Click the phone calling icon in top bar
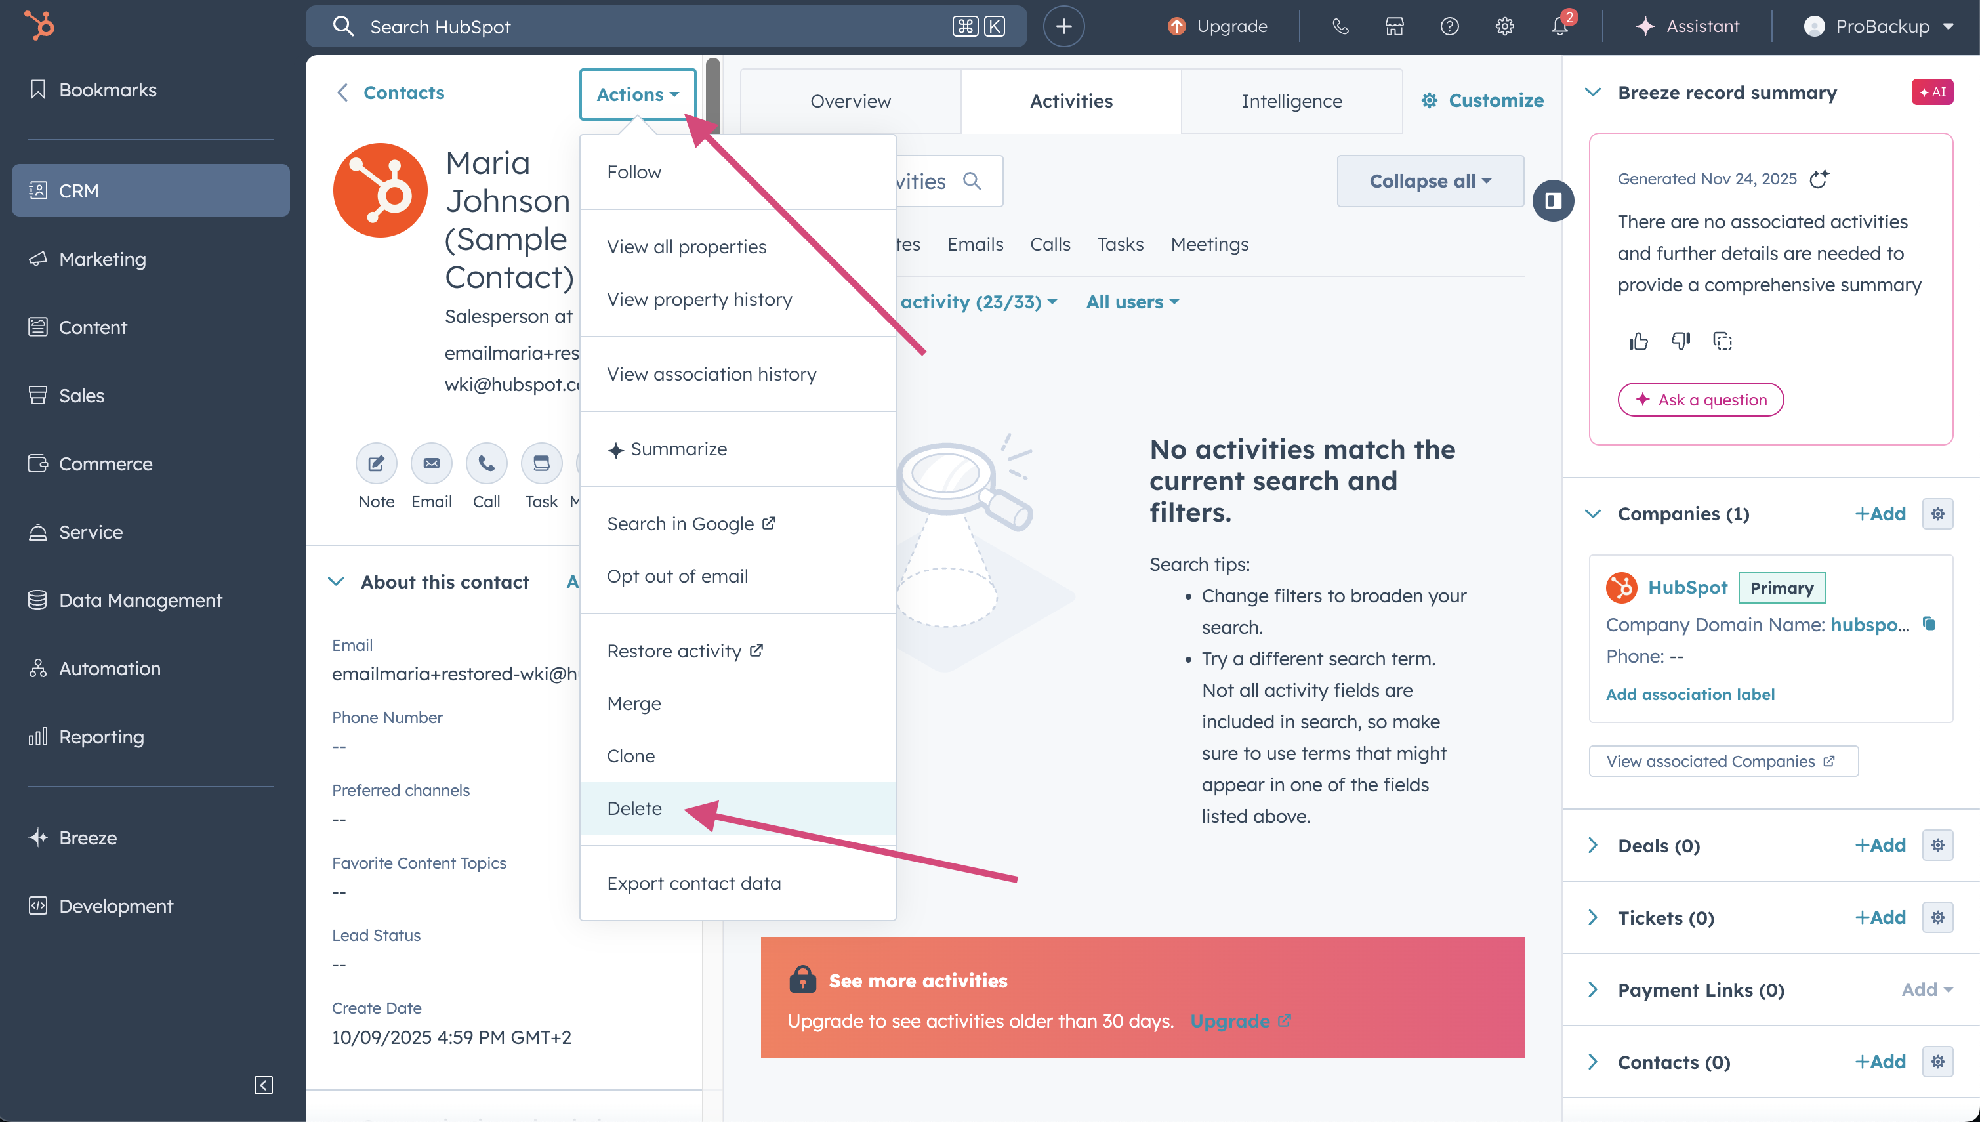 pyautogui.click(x=1340, y=27)
